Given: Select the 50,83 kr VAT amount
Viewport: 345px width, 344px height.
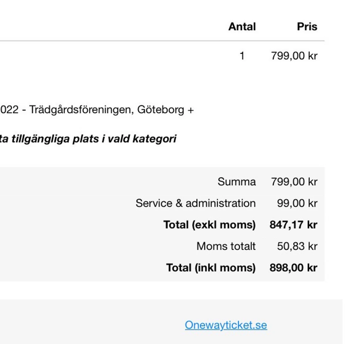Looking at the screenshot, I should coord(297,246).
